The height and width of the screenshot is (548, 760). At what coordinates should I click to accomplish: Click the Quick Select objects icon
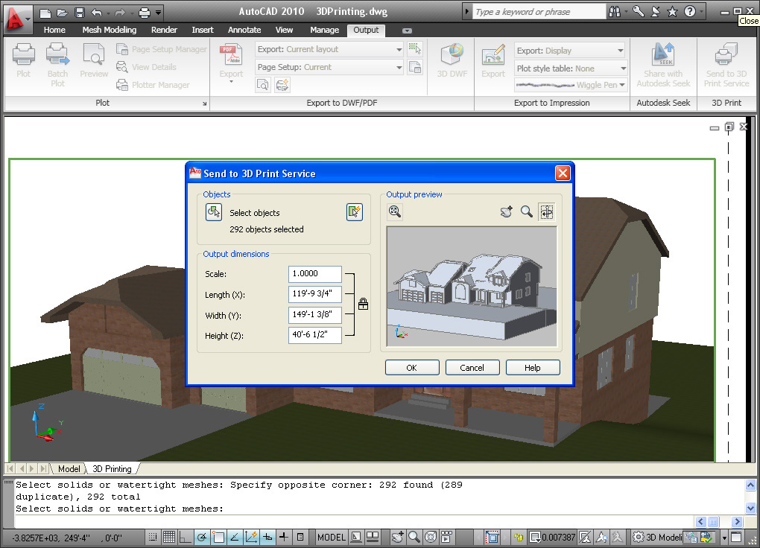pos(355,212)
